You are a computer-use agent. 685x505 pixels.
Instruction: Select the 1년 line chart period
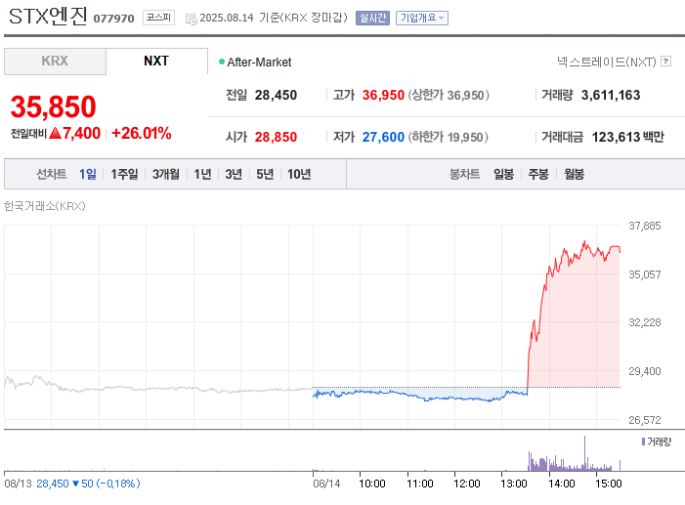pos(202,174)
